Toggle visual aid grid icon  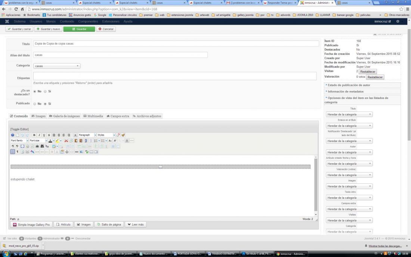[13, 152]
